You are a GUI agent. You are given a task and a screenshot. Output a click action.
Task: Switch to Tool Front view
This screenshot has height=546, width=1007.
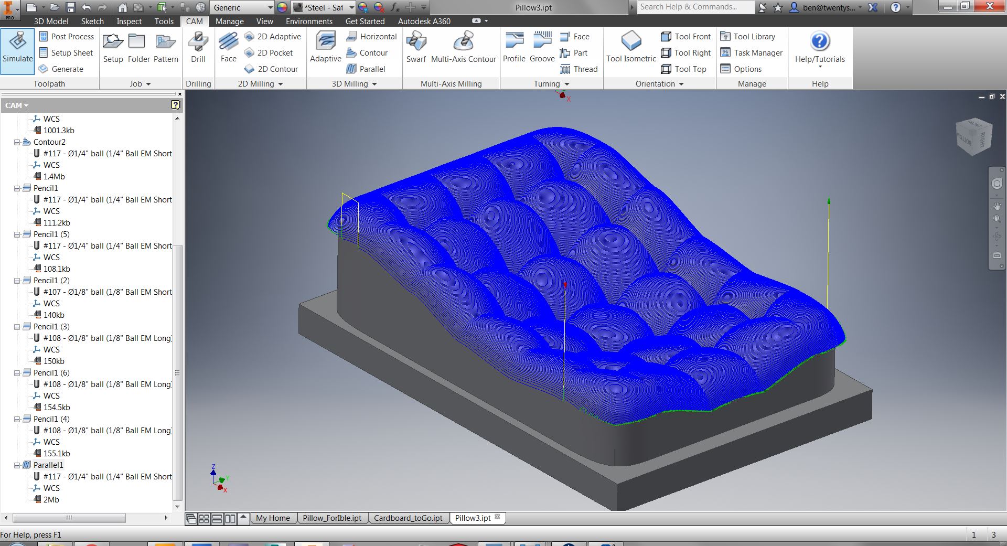click(686, 37)
